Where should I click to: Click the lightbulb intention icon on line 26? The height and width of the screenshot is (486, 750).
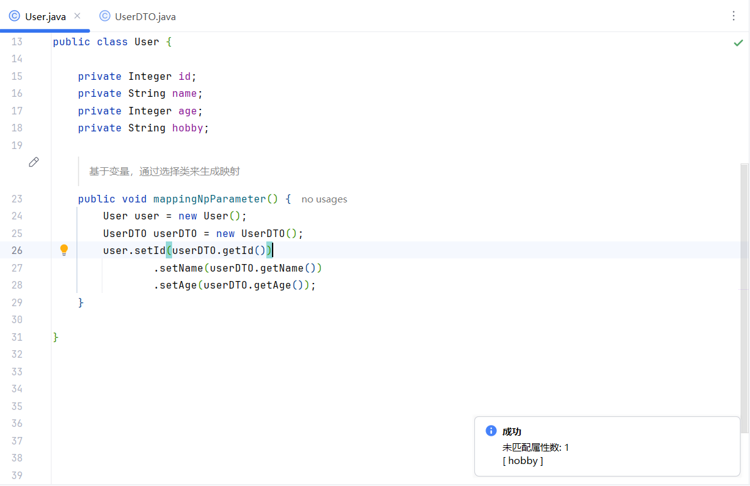(x=63, y=250)
